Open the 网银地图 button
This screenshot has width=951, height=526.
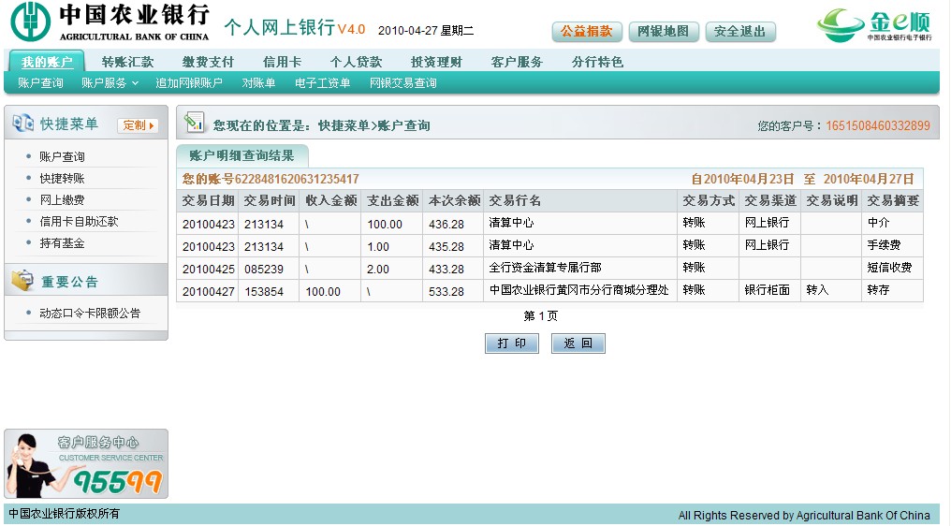[x=664, y=32]
